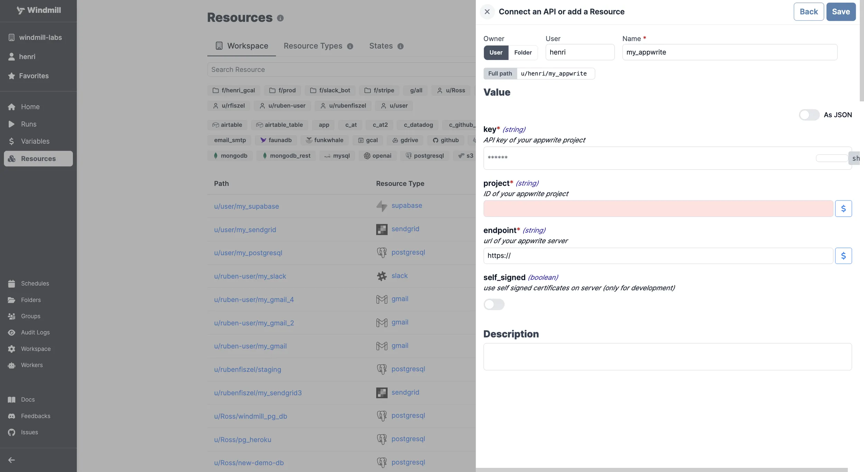Viewport: 864px width, 472px height.
Task: Click the close button on the resource dialog
Action: 487,12
